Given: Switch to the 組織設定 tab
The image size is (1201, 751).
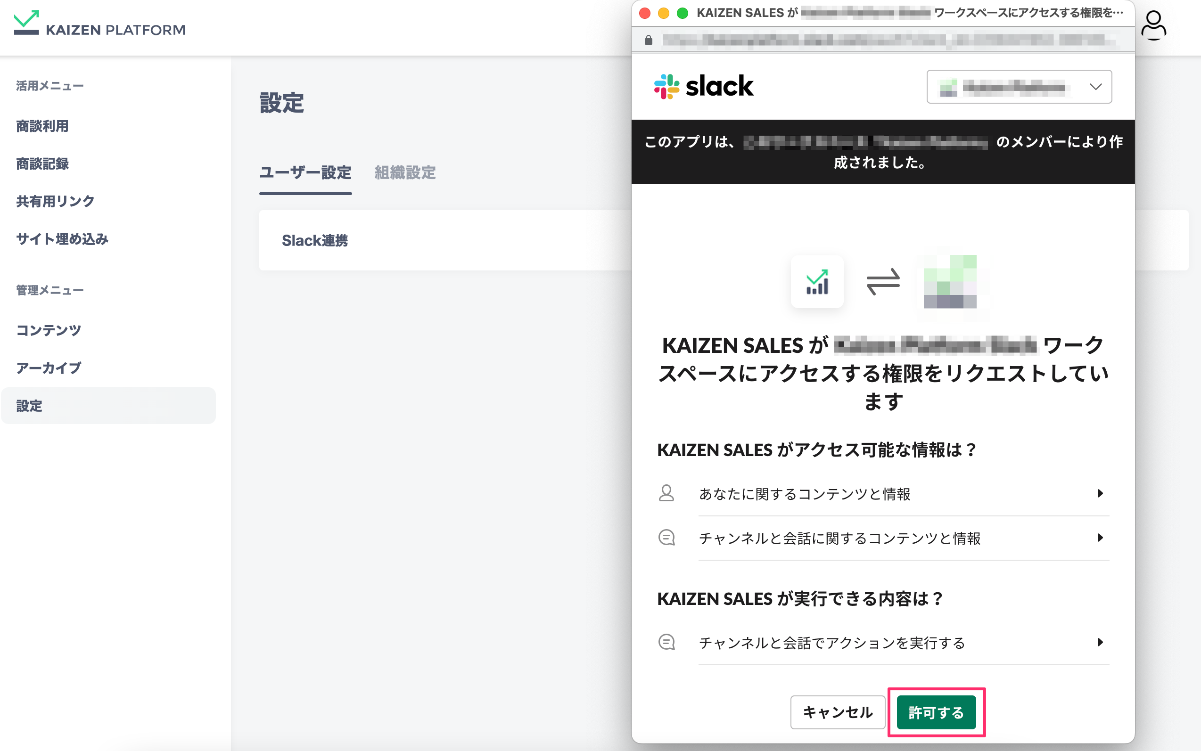Looking at the screenshot, I should pyautogui.click(x=405, y=173).
